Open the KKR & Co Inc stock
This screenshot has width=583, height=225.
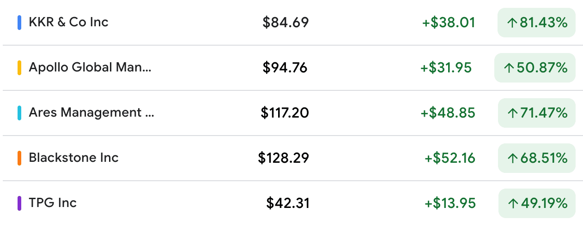[68, 22]
